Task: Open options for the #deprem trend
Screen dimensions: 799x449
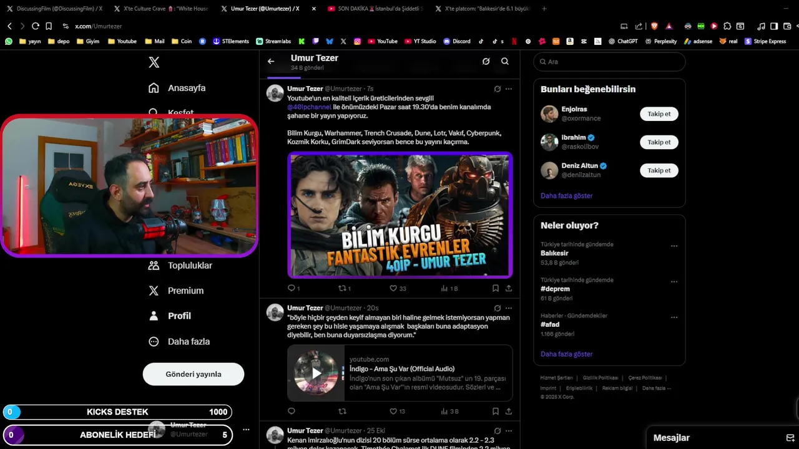Action: [674, 282]
